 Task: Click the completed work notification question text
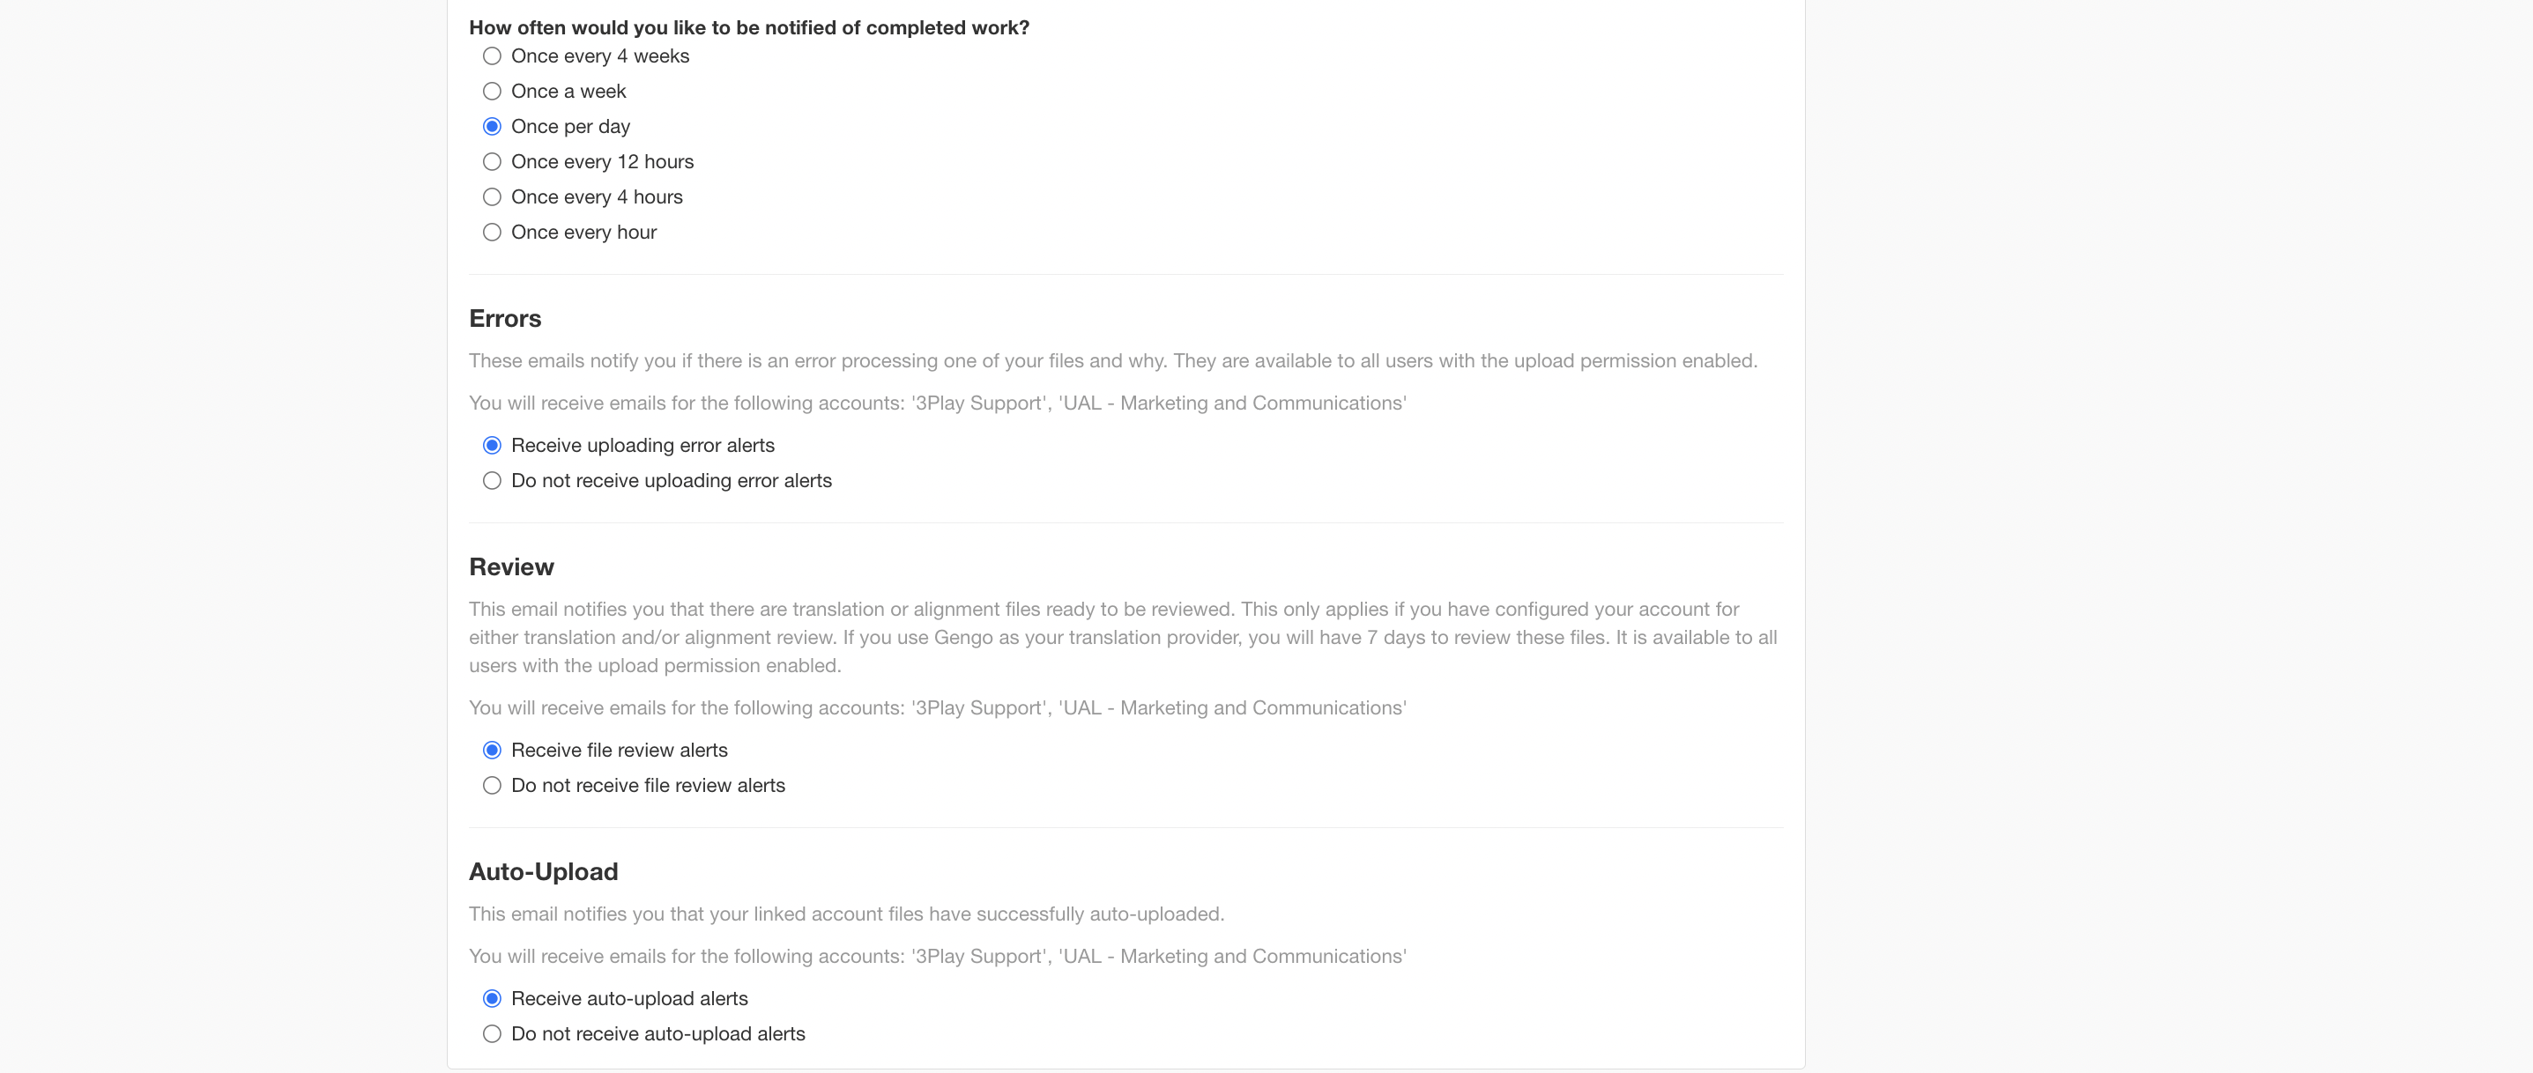[749, 27]
